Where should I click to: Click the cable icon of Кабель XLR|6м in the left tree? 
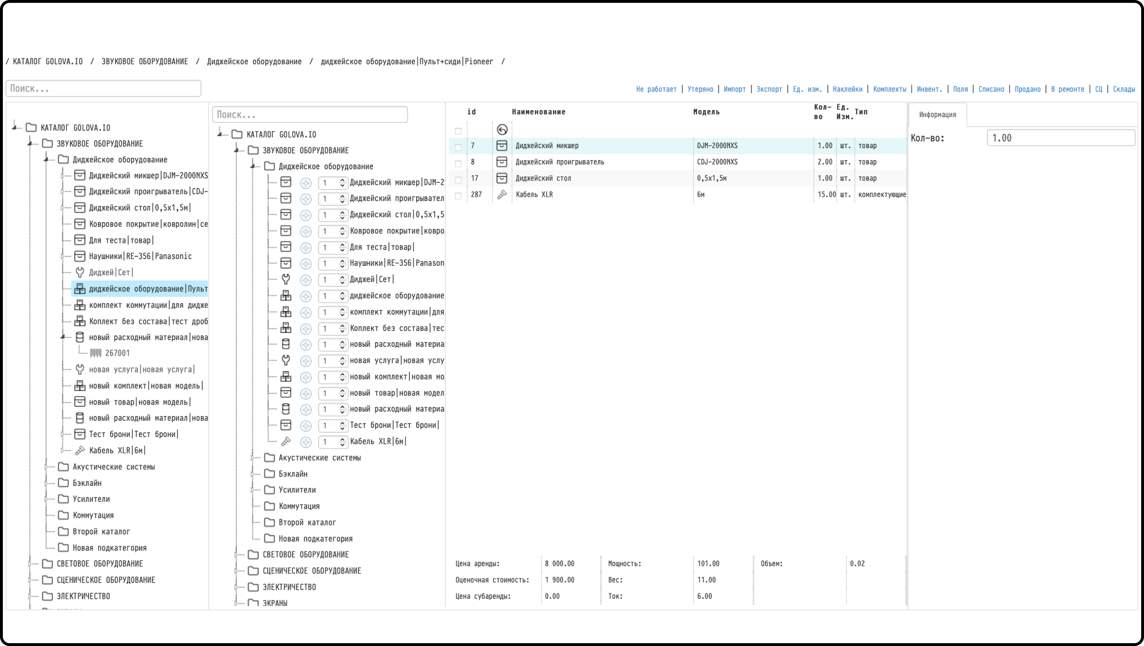pyautogui.click(x=80, y=450)
